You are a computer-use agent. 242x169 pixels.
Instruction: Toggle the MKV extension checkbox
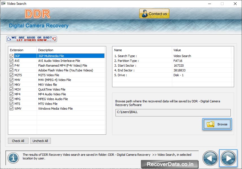click(x=11, y=84)
